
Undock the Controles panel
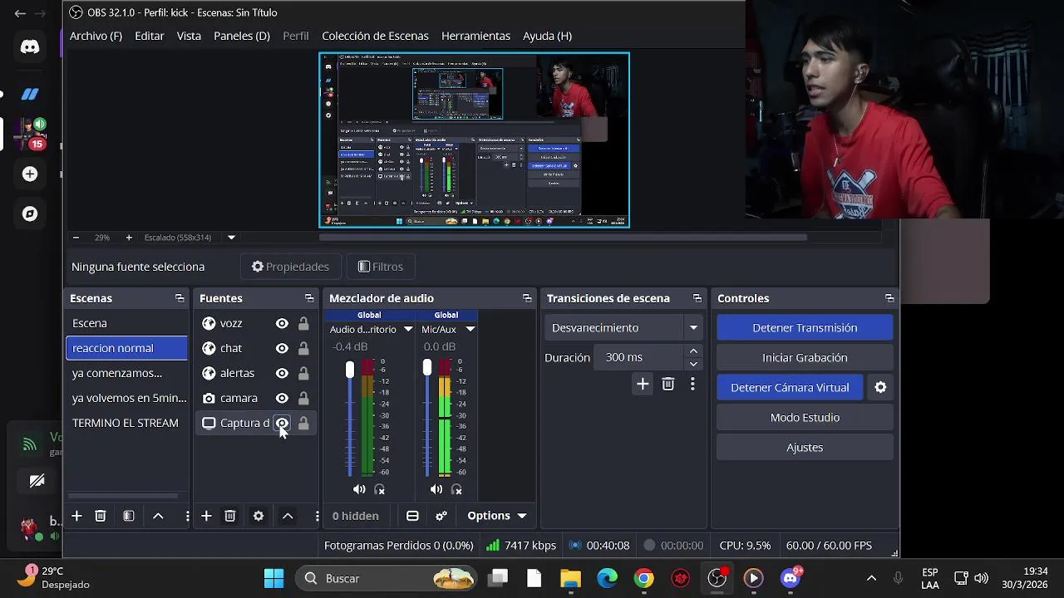[x=889, y=298]
